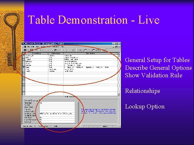Click the Insert Rows toolbar icon
The width and height of the screenshot is (194, 145).
(77, 50)
